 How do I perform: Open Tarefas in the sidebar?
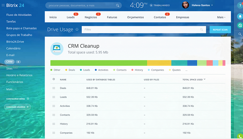pos(11,22)
